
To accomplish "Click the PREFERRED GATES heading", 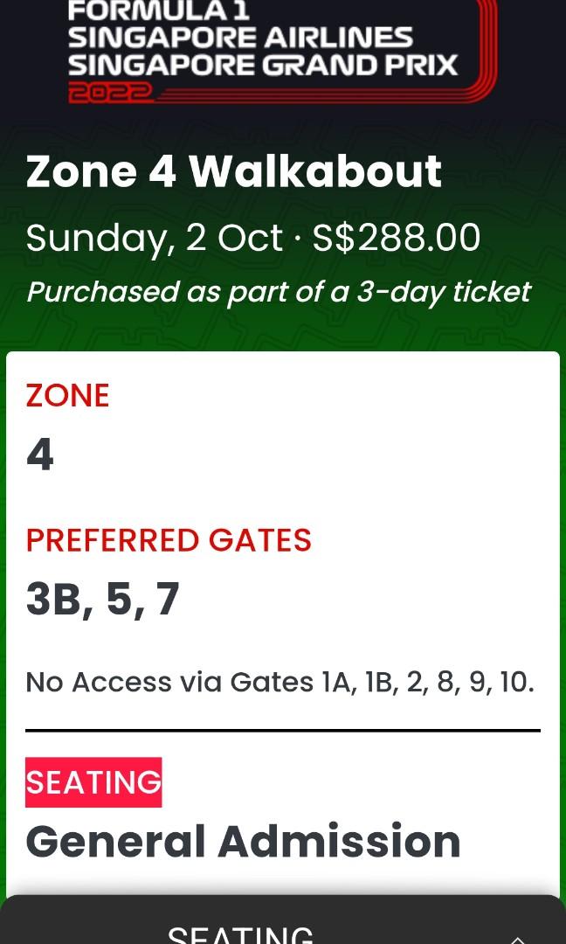I will pyautogui.click(x=169, y=540).
